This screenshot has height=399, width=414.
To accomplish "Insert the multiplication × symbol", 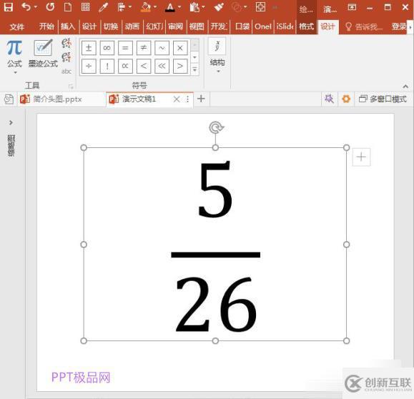I will [x=180, y=48].
